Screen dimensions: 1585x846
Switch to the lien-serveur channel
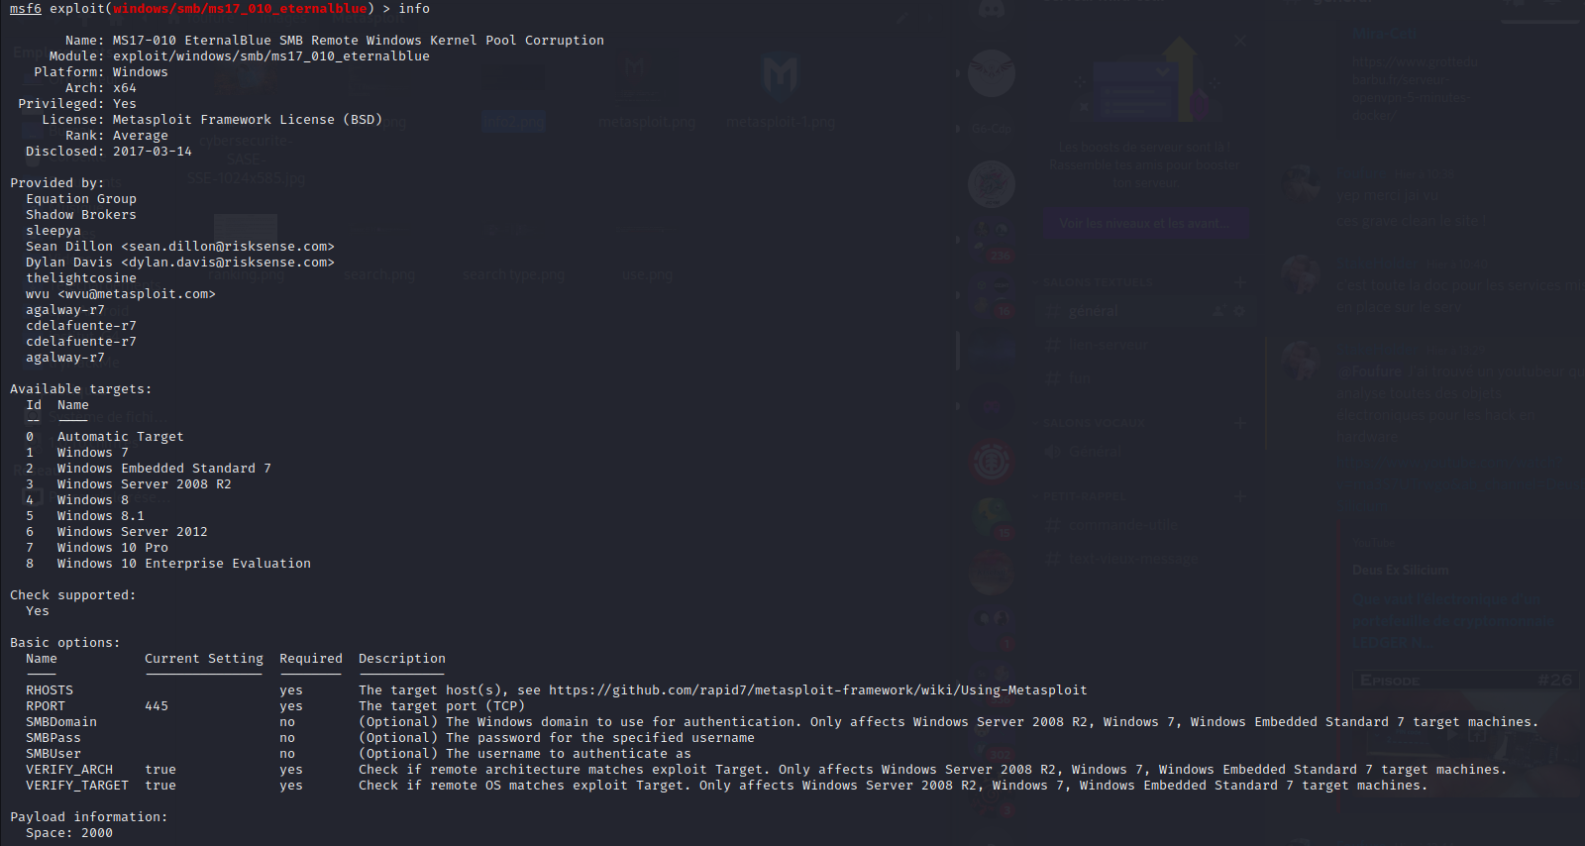tap(1108, 345)
